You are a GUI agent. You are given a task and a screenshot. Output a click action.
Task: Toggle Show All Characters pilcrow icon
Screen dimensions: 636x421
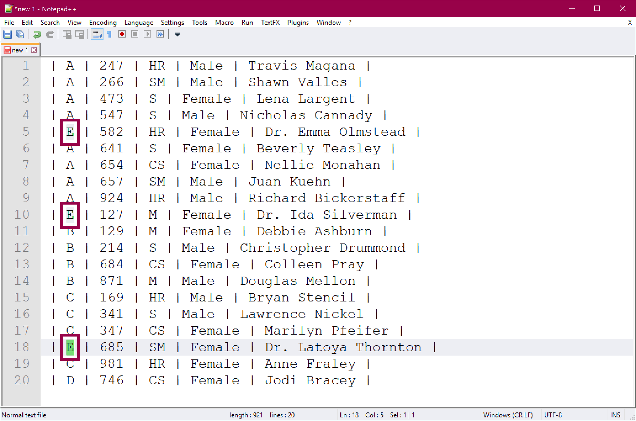coord(109,34)
